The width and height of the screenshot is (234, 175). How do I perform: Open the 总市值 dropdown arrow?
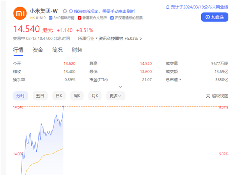click(x=180, y=80)
